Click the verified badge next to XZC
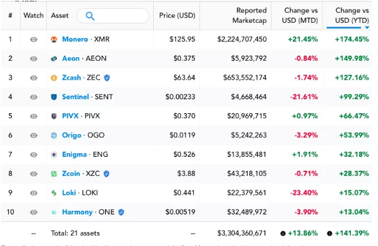 coord(106,174)
